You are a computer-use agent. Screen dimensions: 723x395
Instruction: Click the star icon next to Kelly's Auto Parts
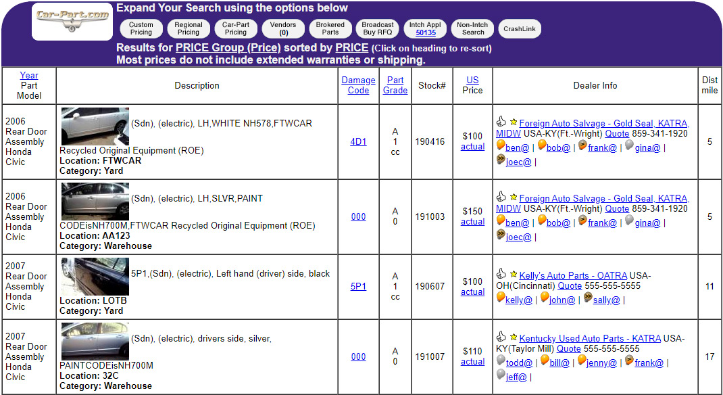pyautogui.click(x=514, y=275)
